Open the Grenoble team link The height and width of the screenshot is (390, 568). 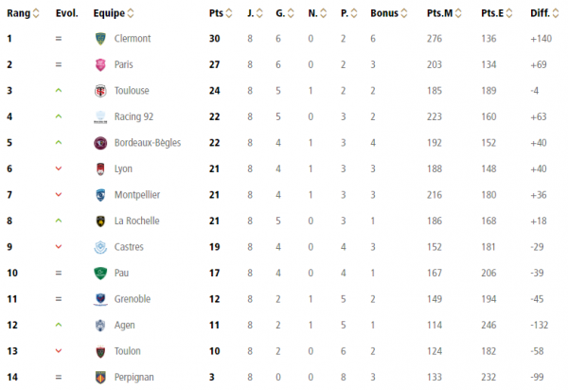click(133, 299)
